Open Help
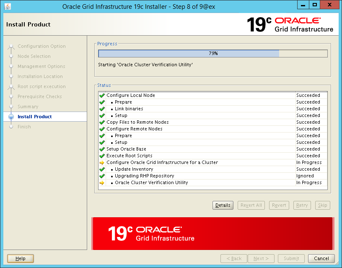Screen dimensions: 342x268 coord(21,258)
